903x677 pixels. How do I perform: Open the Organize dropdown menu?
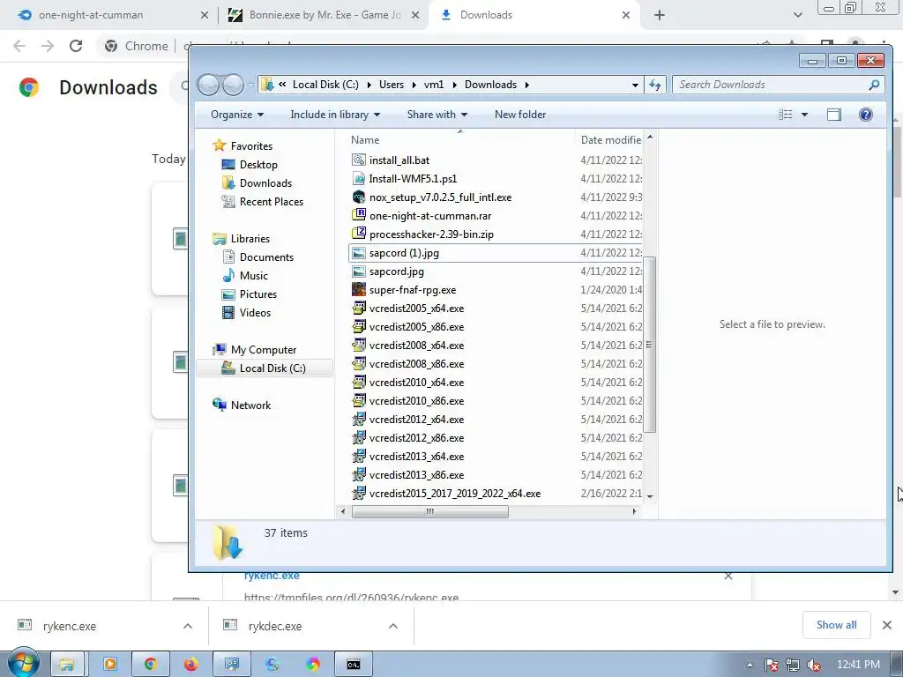pyautogui.click(x=237, y=115)
